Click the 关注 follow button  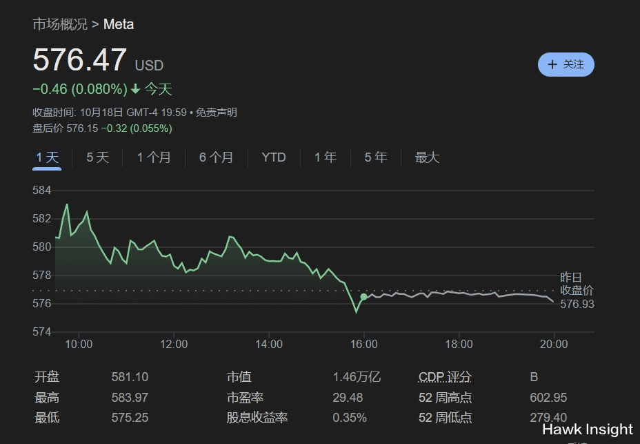566,65
